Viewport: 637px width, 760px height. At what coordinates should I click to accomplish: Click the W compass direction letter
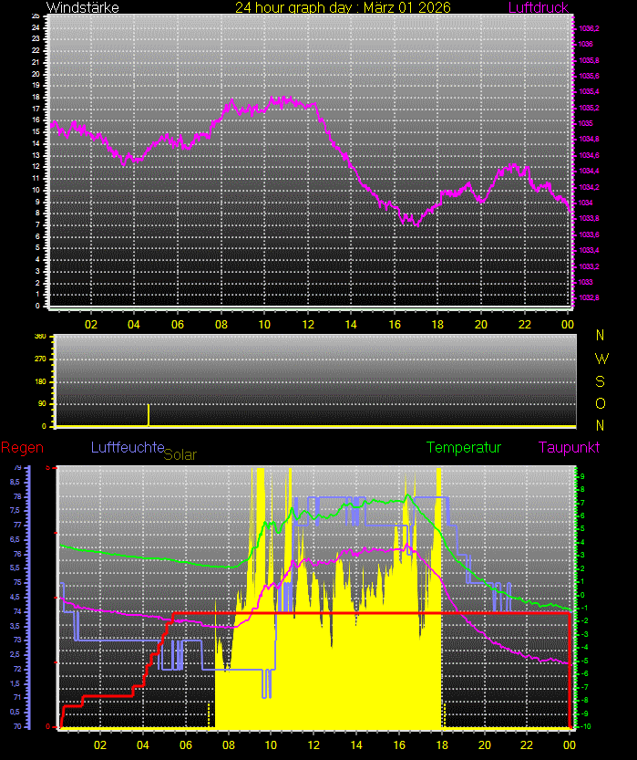[x=600, y=358]
